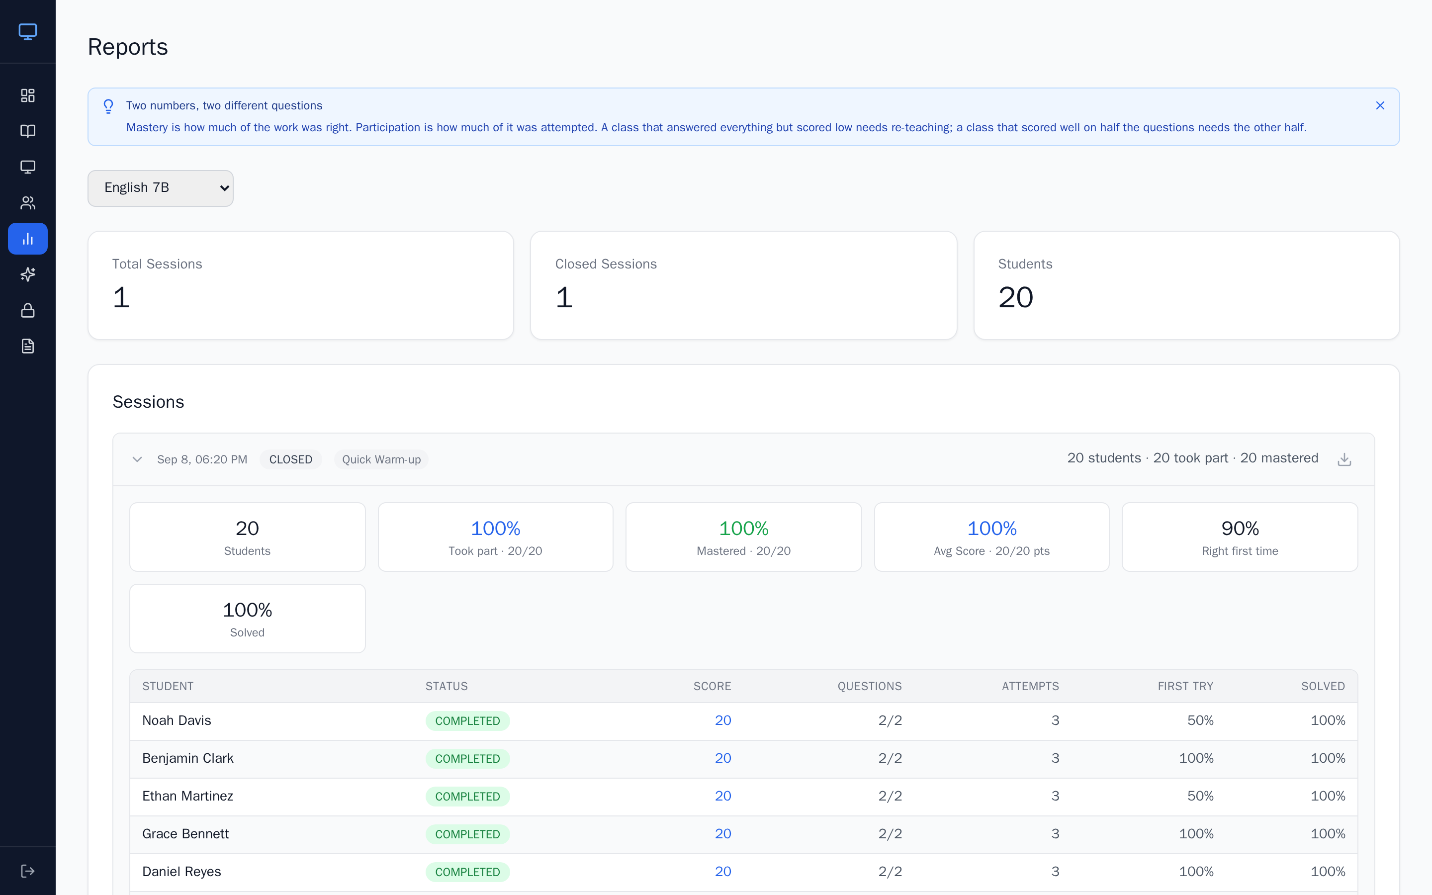Open the monitor icon below the book icon
The image size is (1432, 895).
28,167
